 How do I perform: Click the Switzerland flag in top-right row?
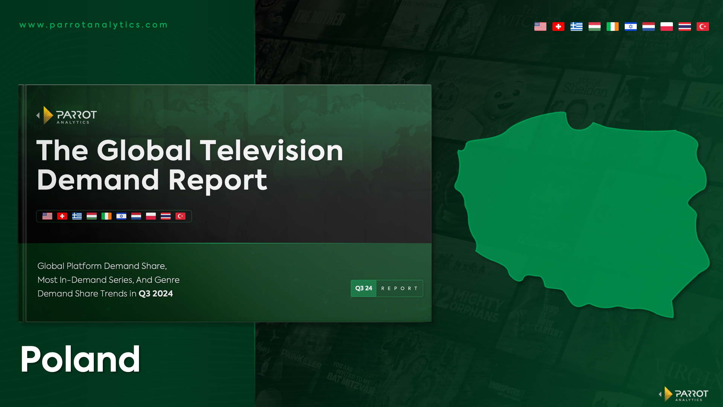558,26
